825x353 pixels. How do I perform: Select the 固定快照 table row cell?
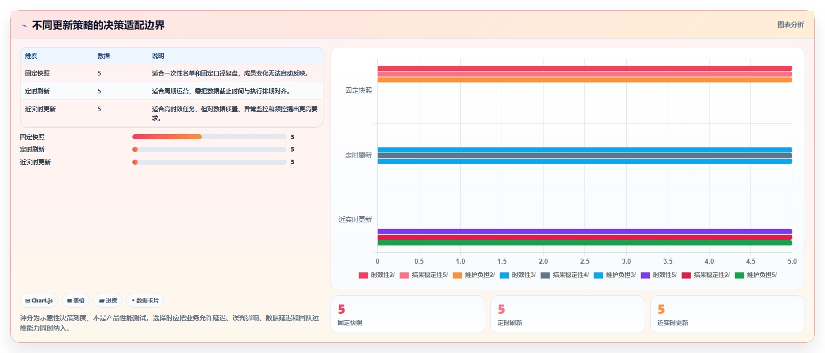pyautogui.click(x=37, y=73)
